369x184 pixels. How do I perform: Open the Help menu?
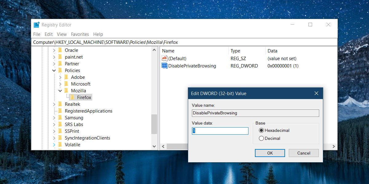pos(98,34)
